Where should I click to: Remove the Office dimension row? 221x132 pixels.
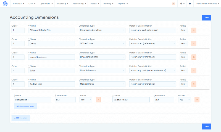pos(194,44)
